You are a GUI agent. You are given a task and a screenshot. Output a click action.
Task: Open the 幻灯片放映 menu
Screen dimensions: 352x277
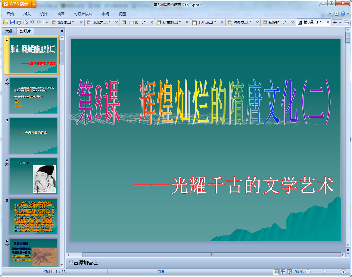tap(83, 14)
